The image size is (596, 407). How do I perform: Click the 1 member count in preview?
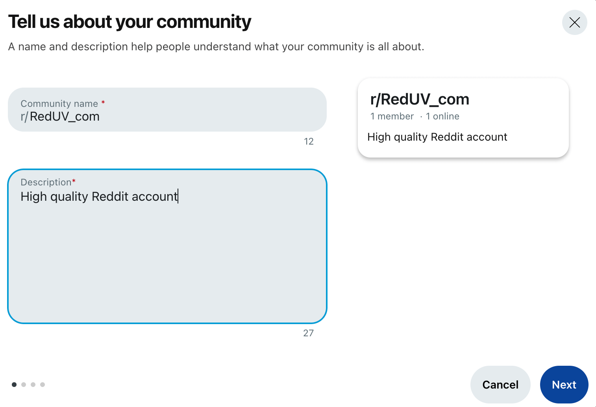pyautogui.click(x=392, y=116)
